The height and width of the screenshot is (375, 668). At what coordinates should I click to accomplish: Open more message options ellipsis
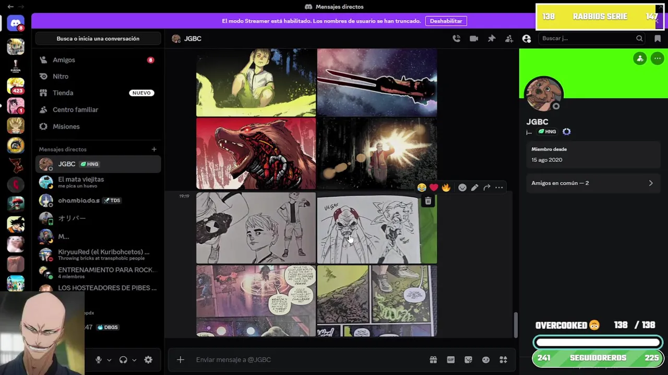(x=499, y=187)
